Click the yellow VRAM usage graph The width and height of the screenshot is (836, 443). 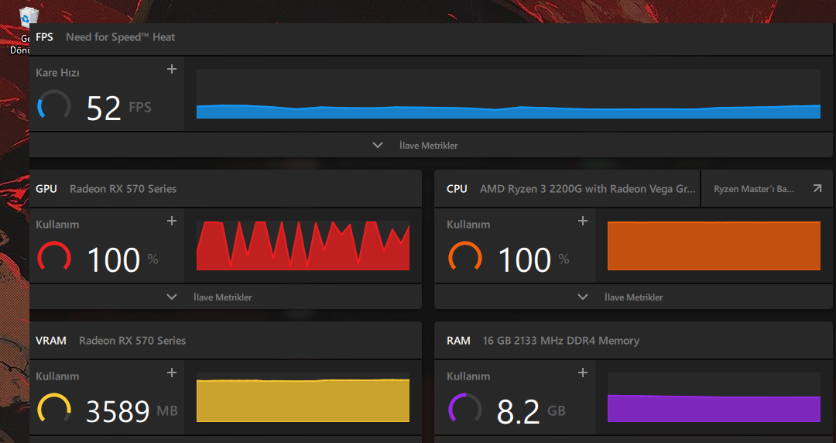[x=303, y=397]
